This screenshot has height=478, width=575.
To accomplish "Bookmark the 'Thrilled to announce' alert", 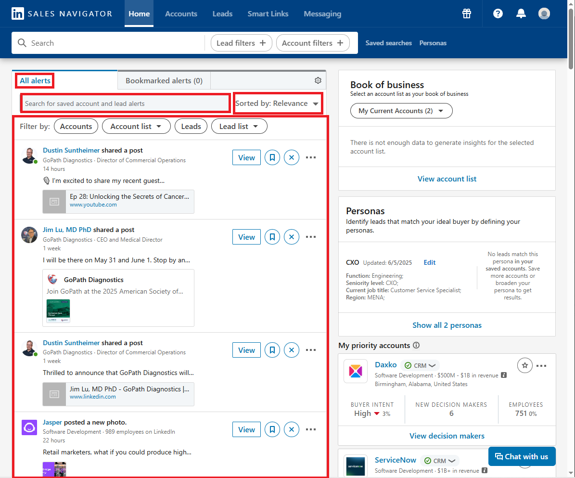I will click(x=272, y=350).
